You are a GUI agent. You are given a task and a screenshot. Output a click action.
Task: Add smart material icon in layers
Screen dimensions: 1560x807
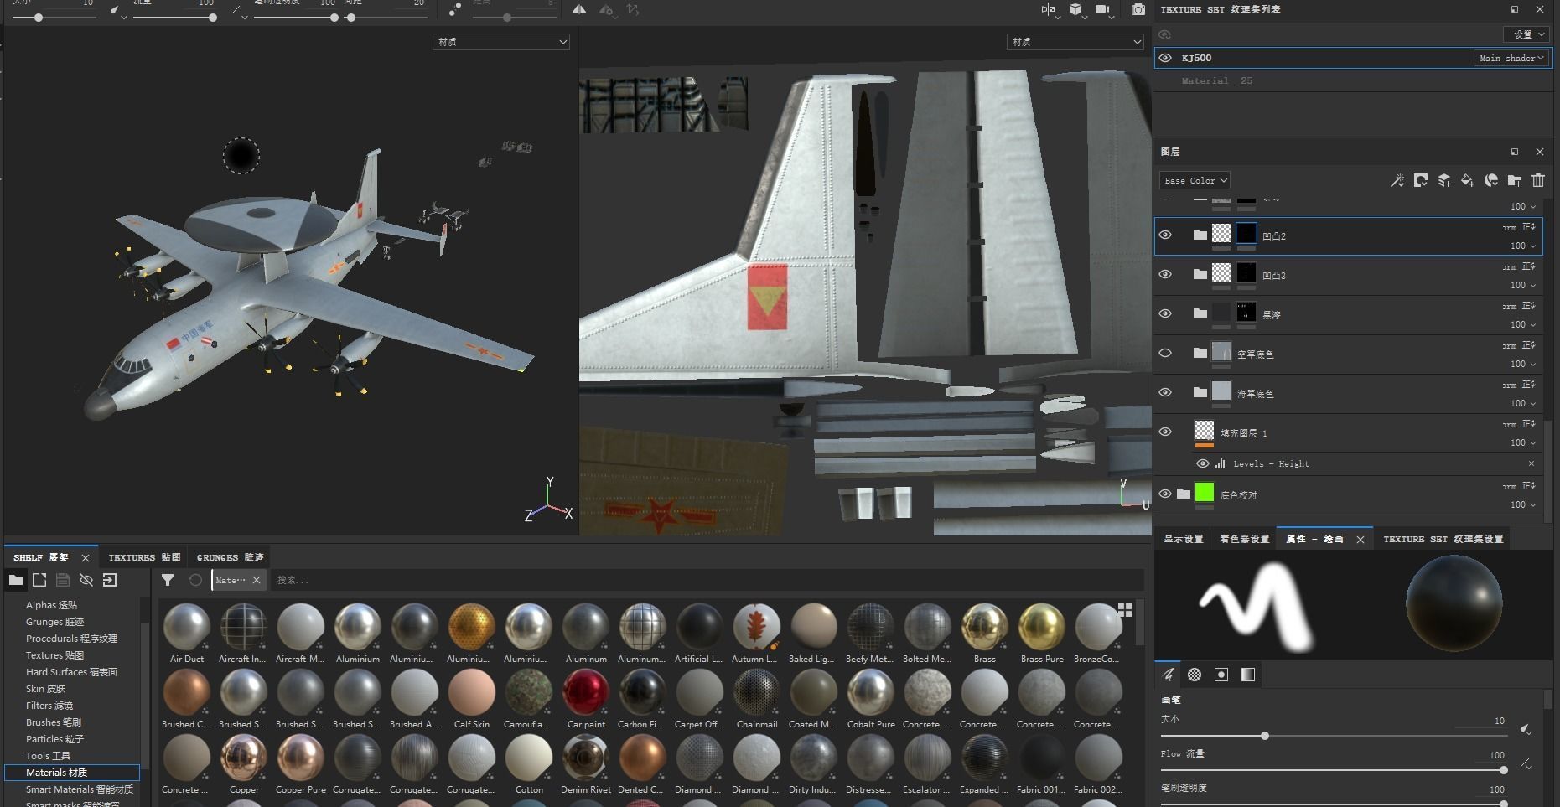(x=1490, y=180)
